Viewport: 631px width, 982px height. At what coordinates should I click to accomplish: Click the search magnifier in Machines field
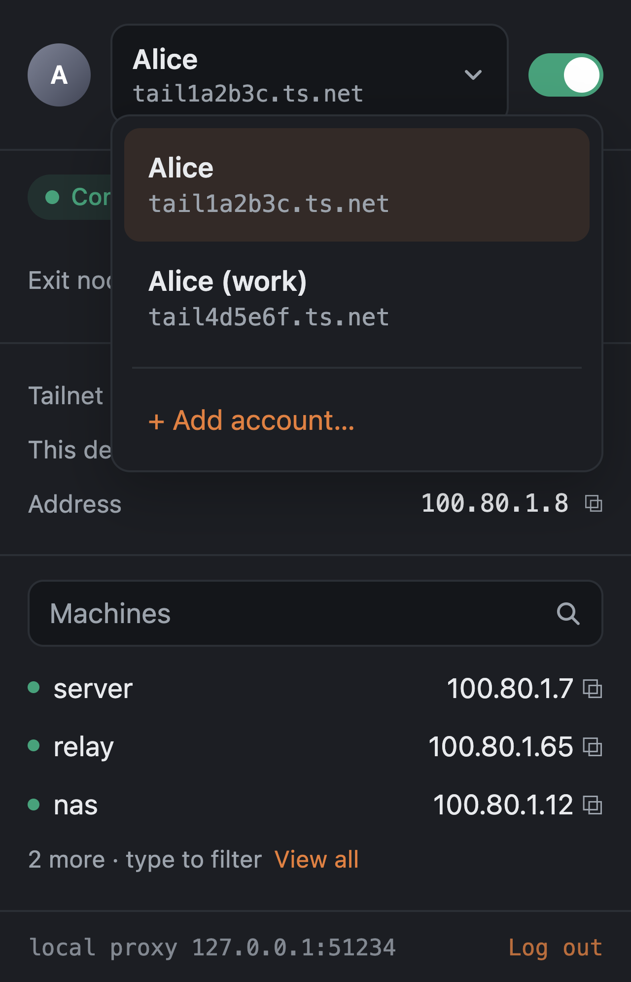(568, 614)
